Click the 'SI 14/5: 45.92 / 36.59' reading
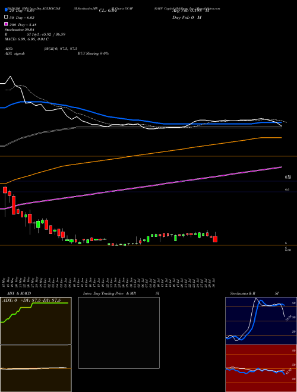297x392 pixels. click(46, 34)
